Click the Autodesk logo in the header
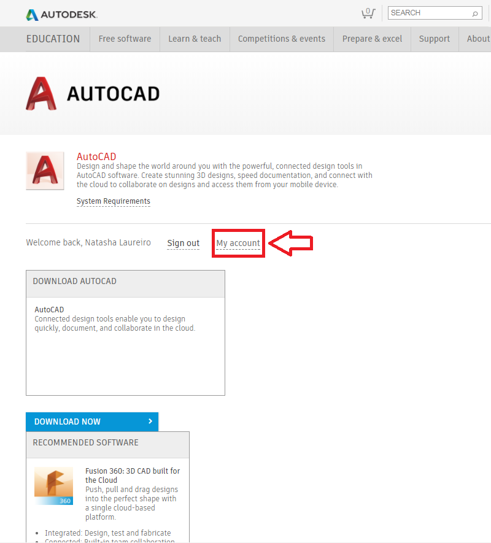The width and height of the screenshot is (491, 543). (x=61, y=15)
